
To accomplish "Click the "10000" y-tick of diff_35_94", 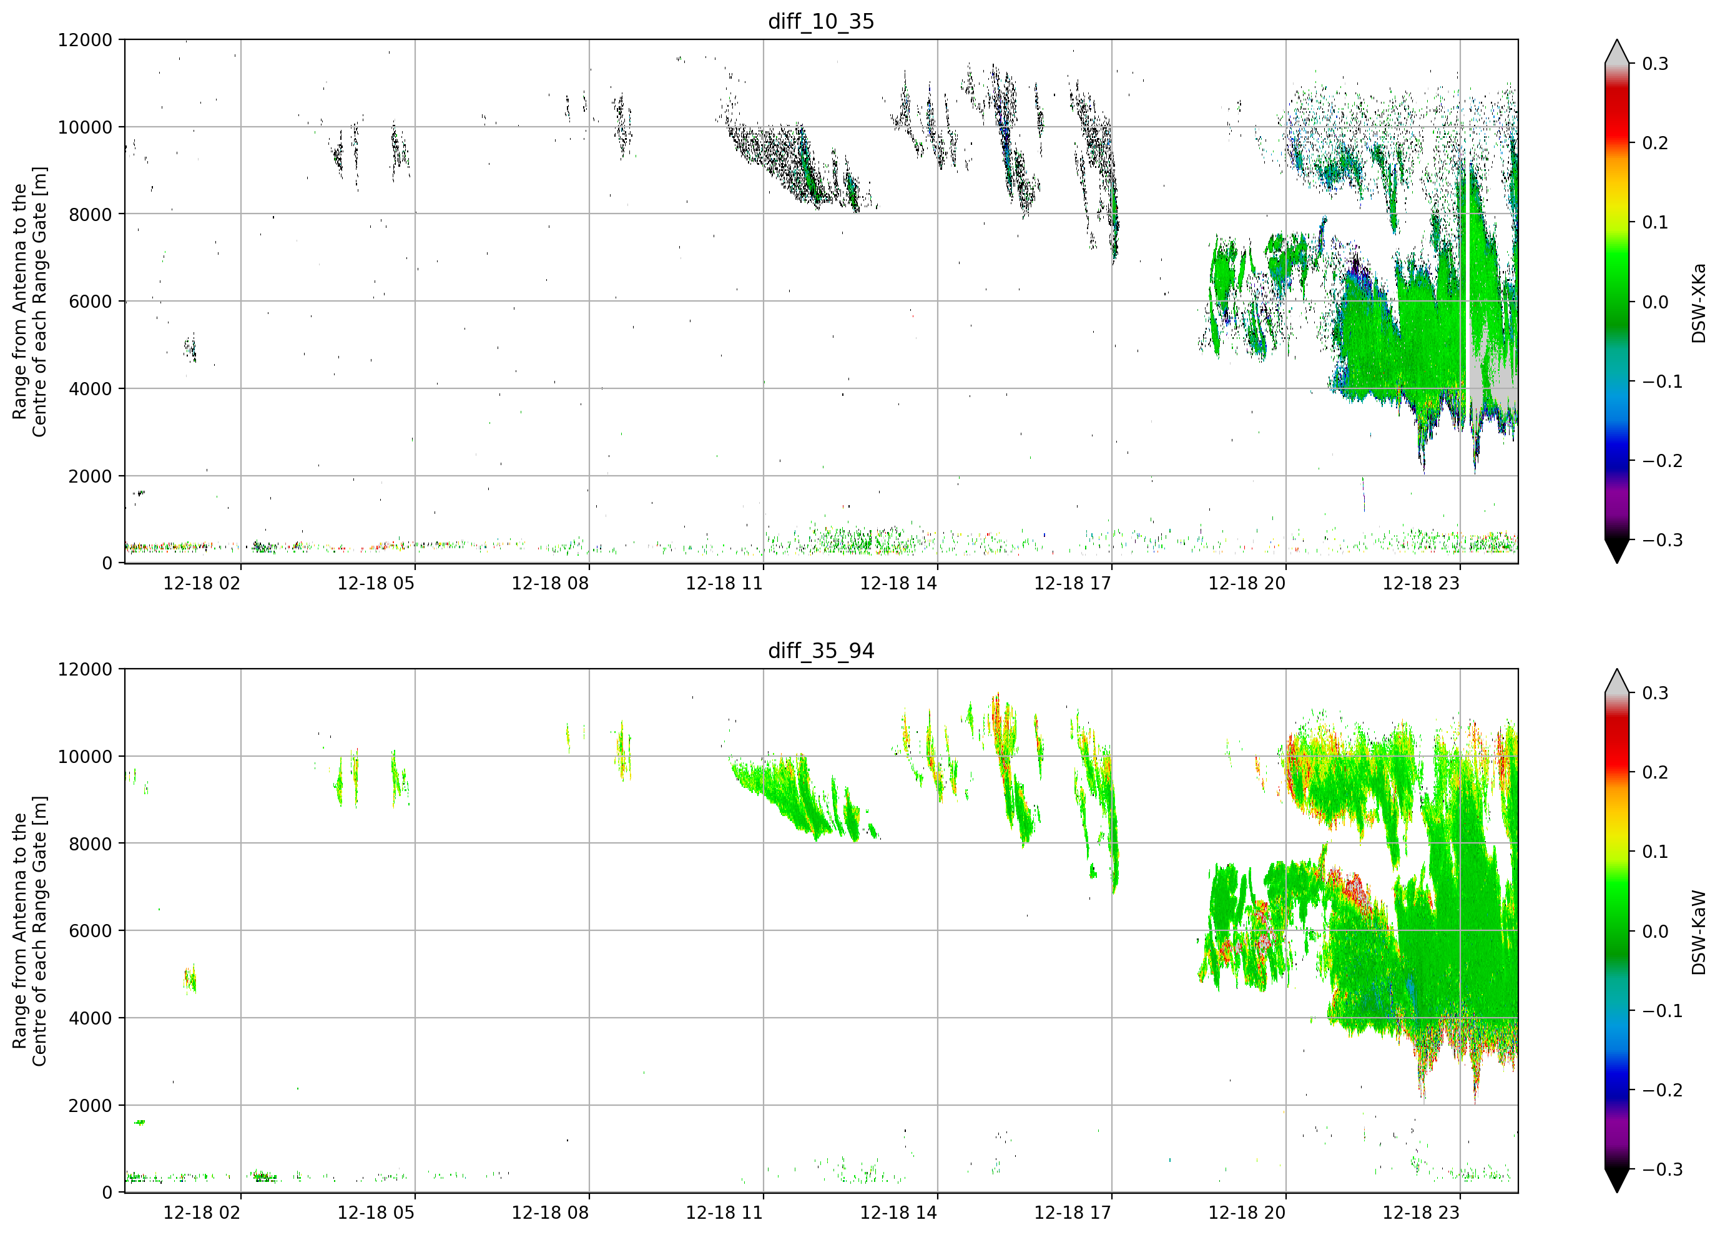I will click(85, 757).
